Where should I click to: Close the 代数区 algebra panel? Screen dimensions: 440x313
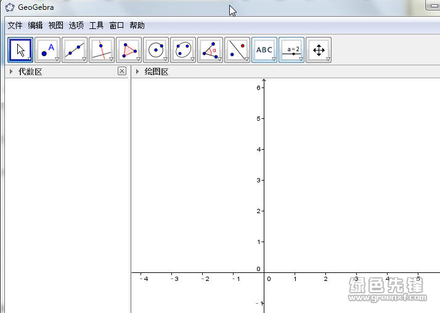click(x=122, y=71)
